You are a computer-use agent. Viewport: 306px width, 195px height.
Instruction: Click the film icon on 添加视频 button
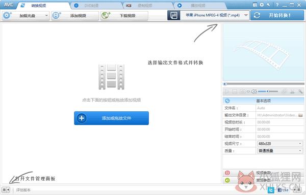(x=57, y=15)
